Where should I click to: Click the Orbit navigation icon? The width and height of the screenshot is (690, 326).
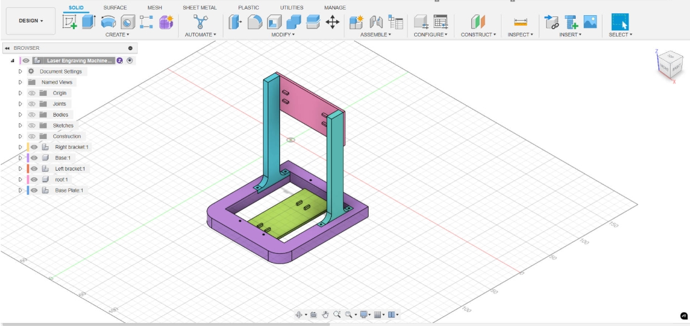click(299, 314)
